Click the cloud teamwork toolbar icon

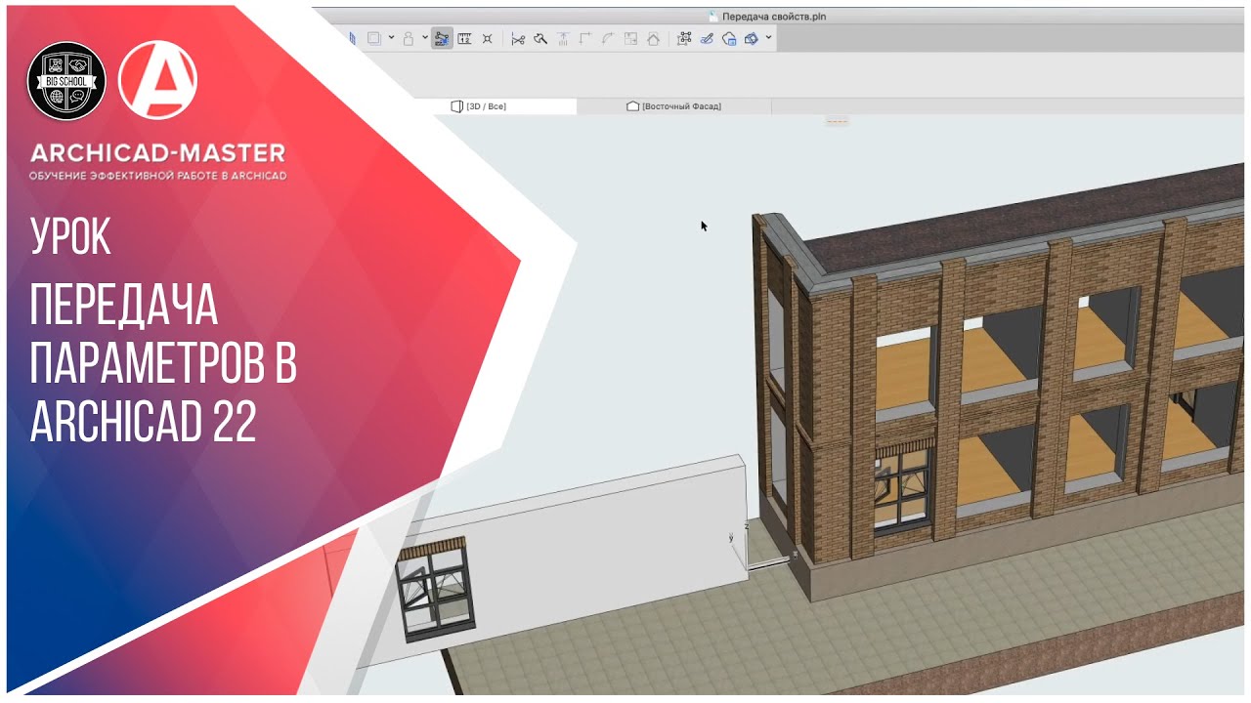coord(729,39)
